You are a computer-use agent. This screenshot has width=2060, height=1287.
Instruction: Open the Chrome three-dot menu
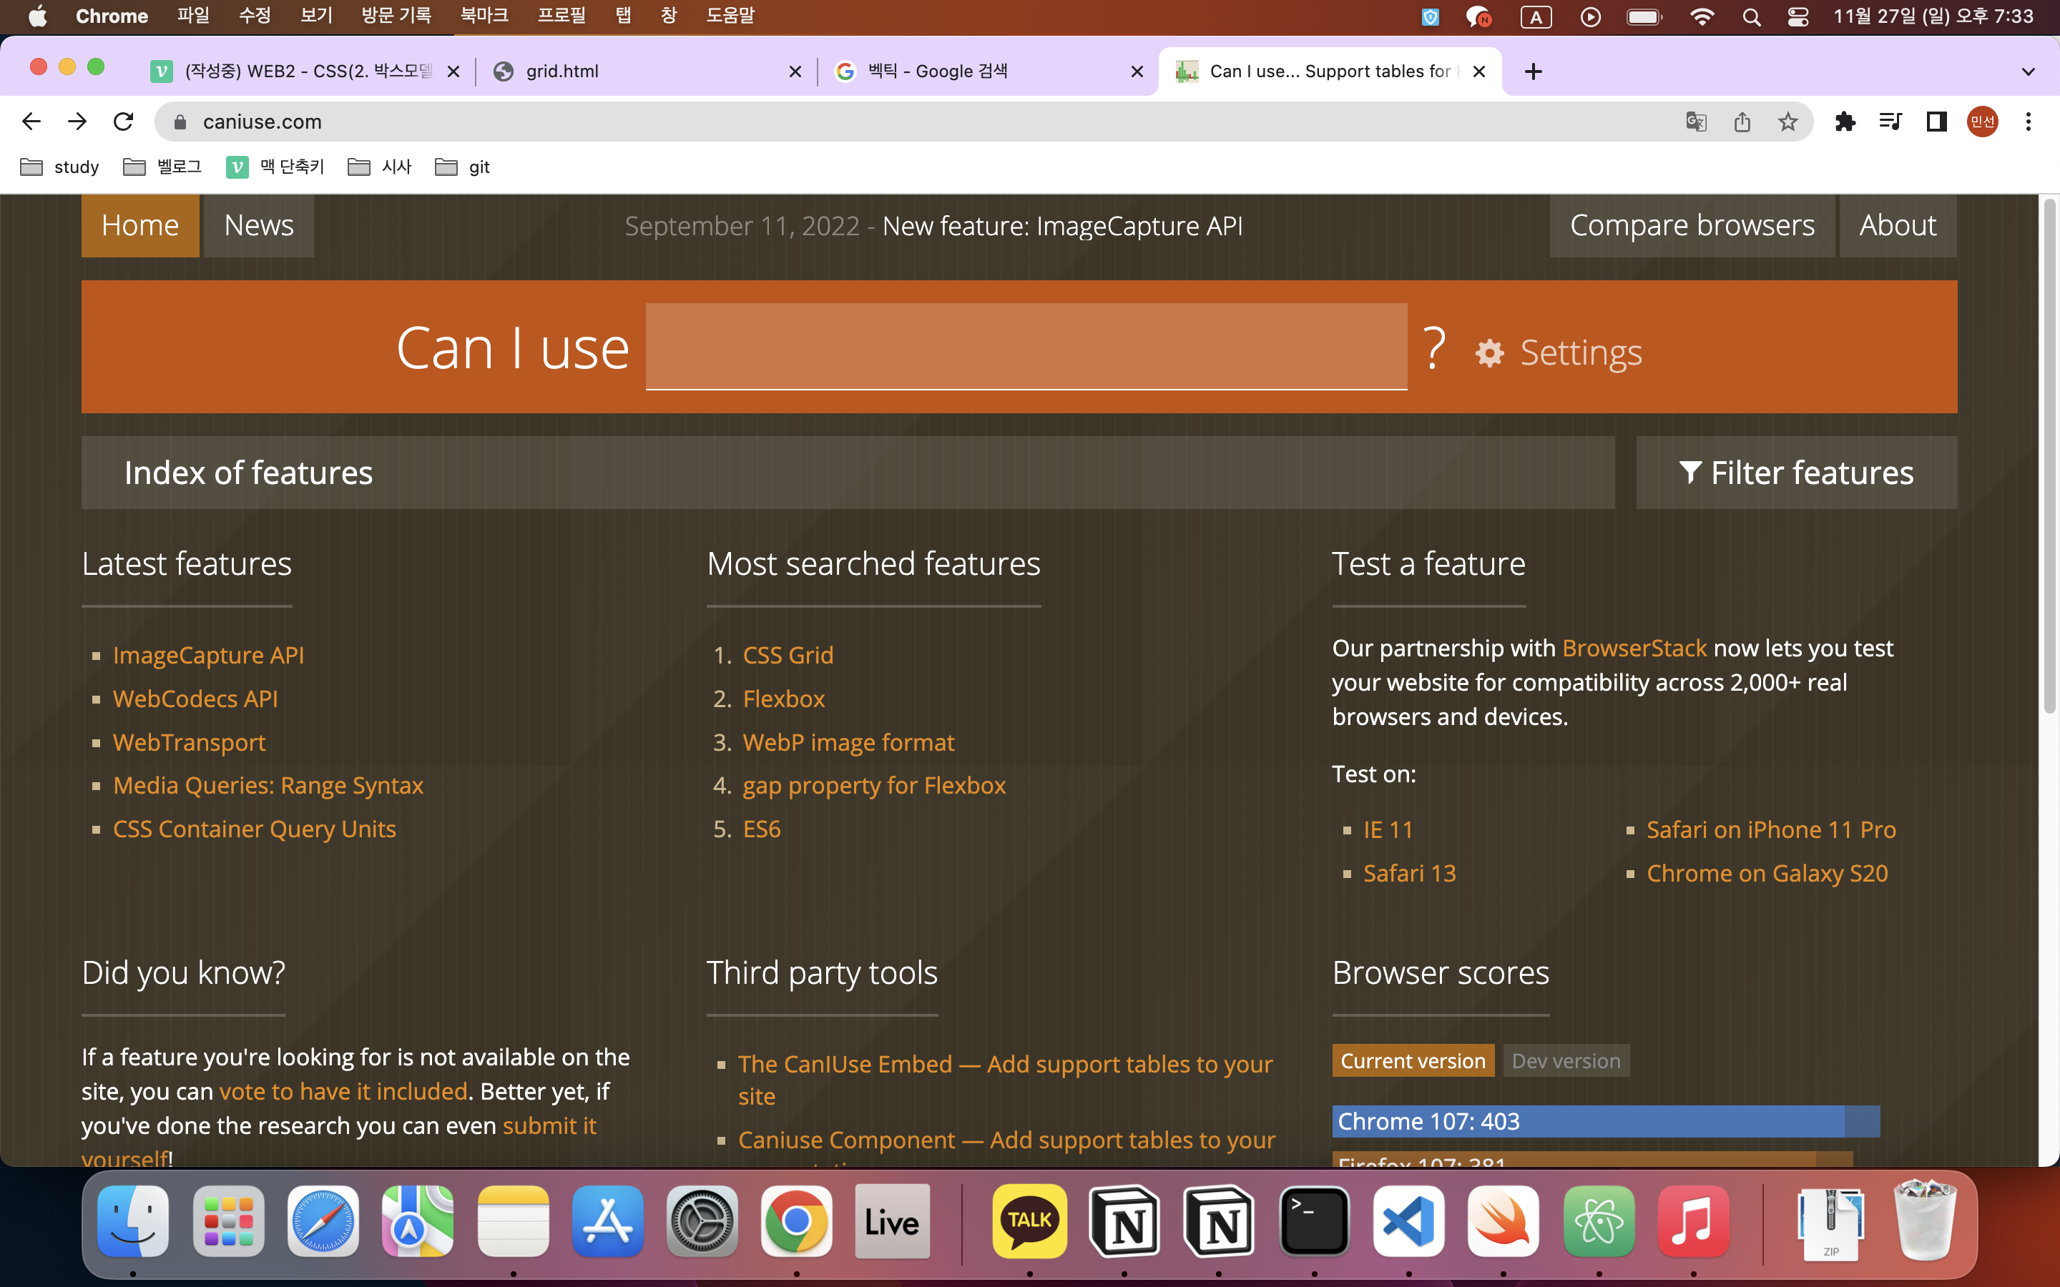click(x=2029, y=122)
